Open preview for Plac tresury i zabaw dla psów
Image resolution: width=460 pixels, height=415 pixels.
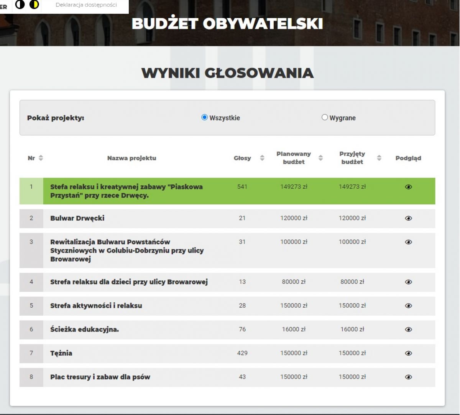(x=408, y=377)
